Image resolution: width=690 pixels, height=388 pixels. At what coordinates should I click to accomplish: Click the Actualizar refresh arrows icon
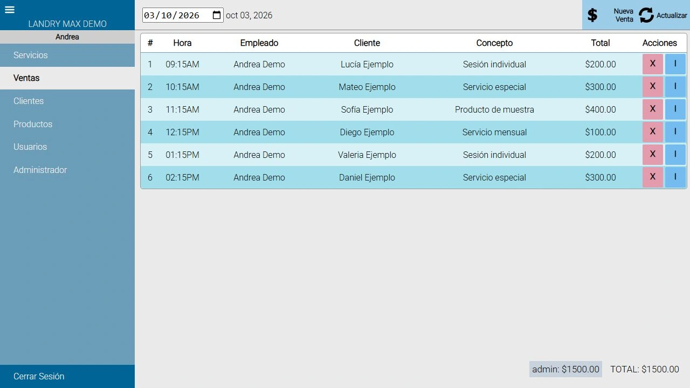pyautogui.click(x=646, y=15)
